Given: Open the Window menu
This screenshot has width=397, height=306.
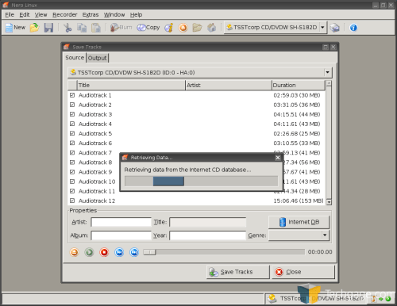Looking at the screenshot, I should click(114, 15).
